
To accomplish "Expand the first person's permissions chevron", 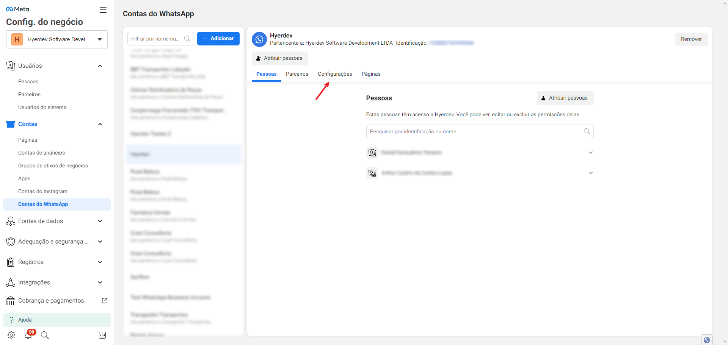I will coord(590,153).
